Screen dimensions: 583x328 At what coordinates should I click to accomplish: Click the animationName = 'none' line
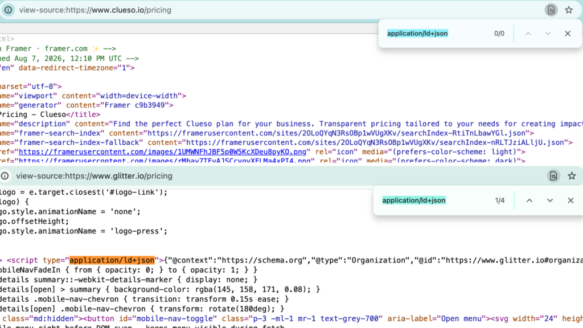[x=70, y=212]
